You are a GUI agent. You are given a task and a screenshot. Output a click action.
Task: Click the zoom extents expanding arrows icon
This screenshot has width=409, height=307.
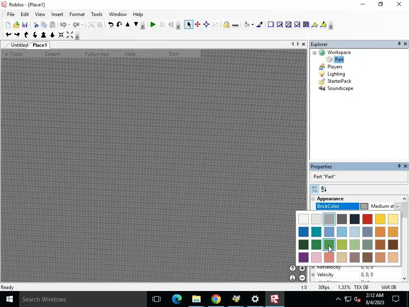pos(70,35)
